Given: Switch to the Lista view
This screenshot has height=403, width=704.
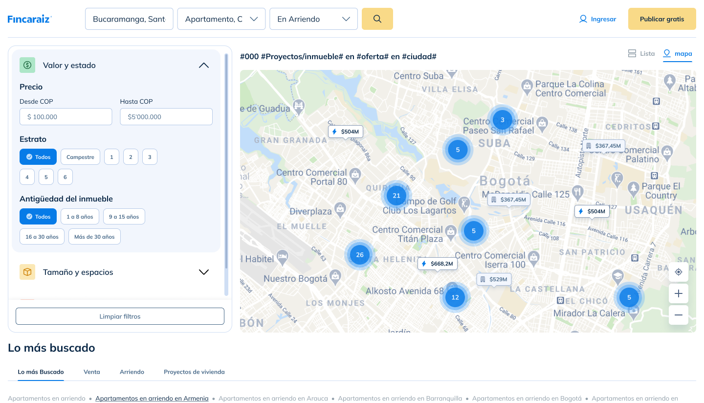Looking at the screenshot, I should point(641,53).
